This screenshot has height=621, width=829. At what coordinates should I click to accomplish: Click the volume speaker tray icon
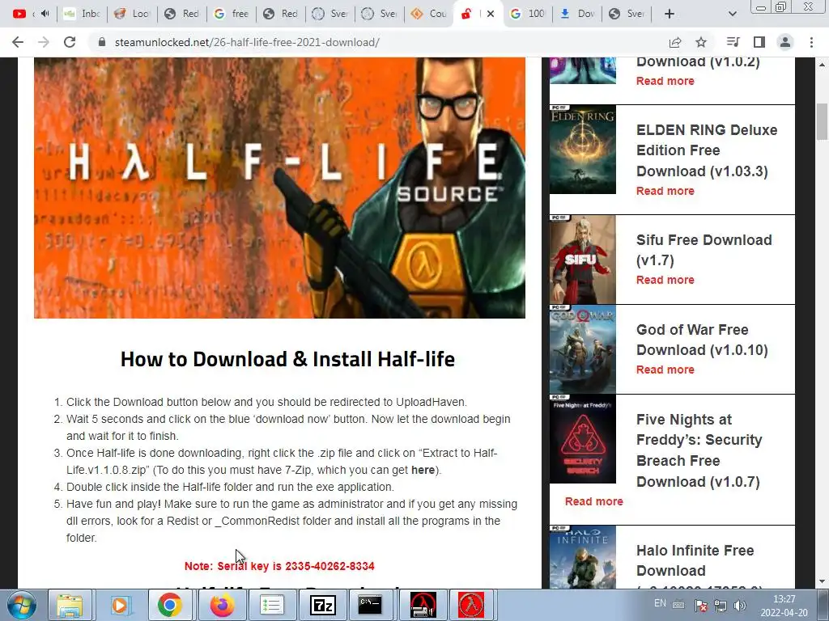740,605
